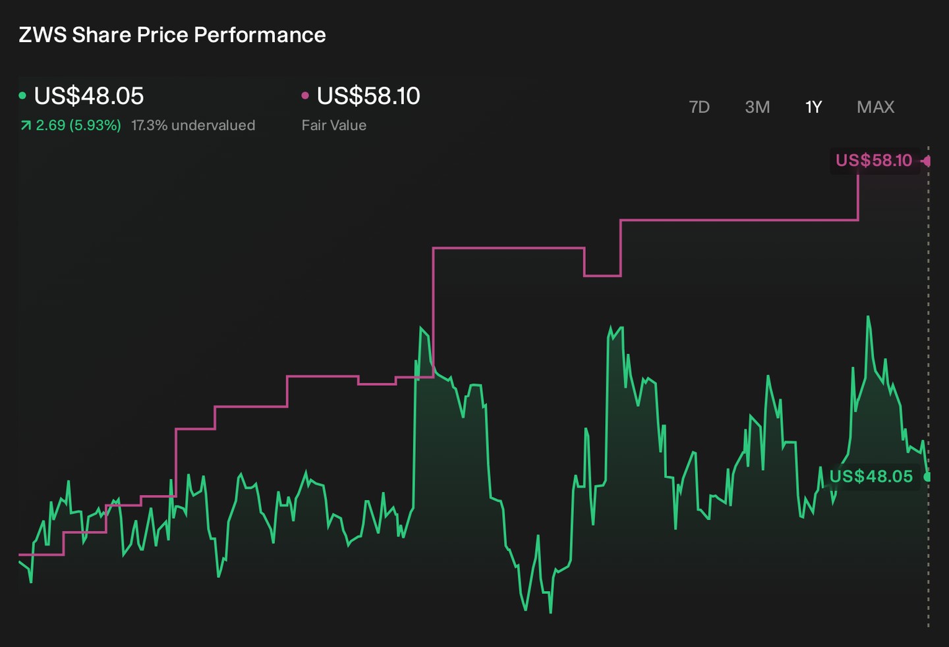Click the dotted vertical current-date line
Viewport: 949px width, 647px height.
pos(929,388)
